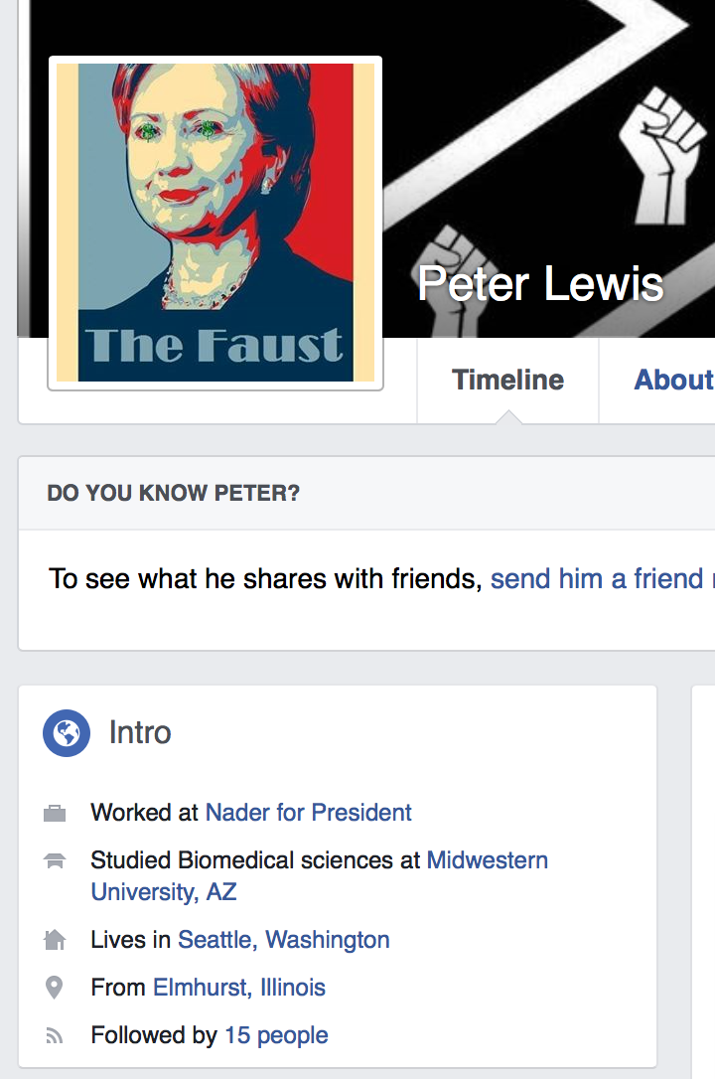
Task: Click the Intro section heading
Action: [140, 733]
